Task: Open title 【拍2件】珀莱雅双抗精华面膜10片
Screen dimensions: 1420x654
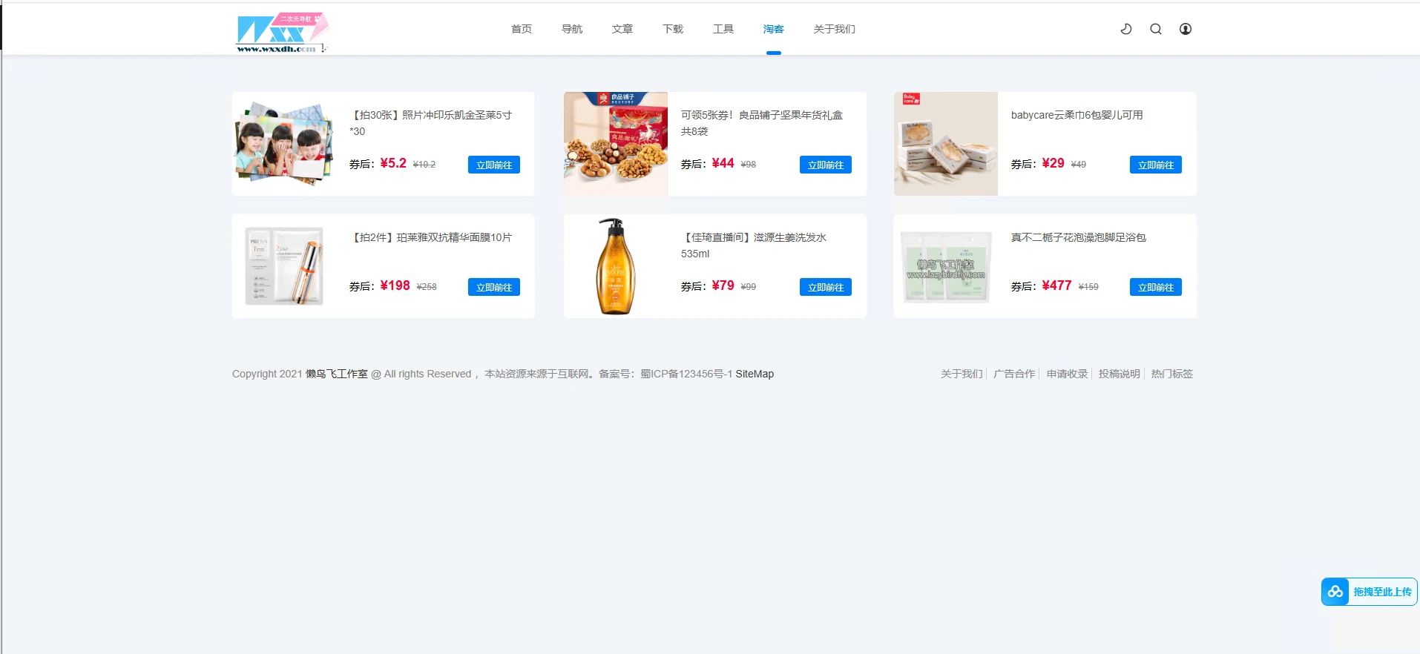Action: (431, 237)
